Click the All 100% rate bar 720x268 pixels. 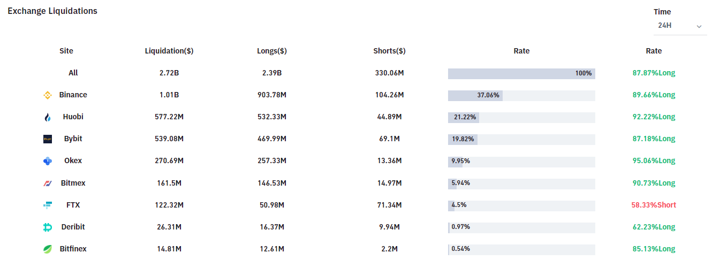(x=521, y=74)
